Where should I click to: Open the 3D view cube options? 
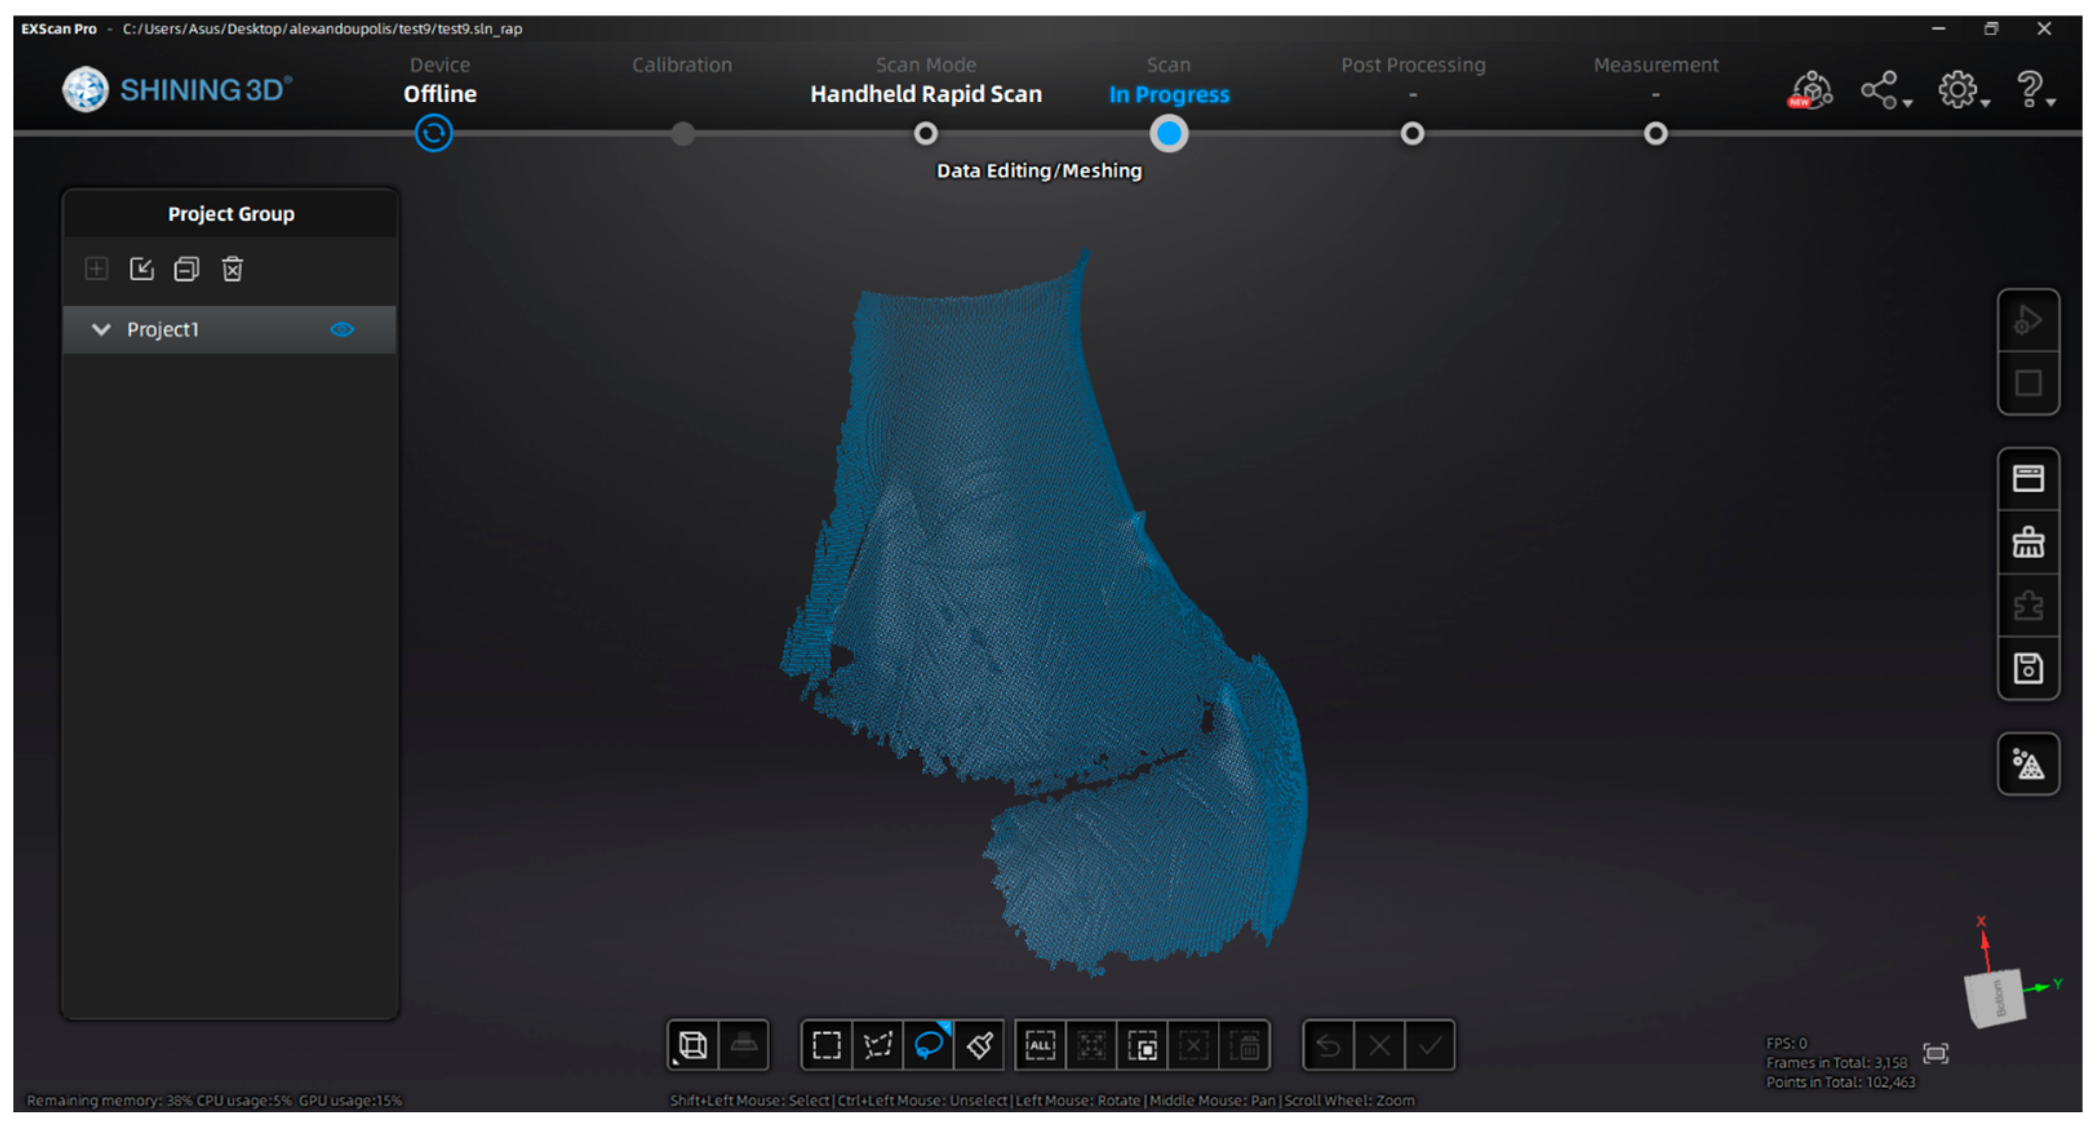tap(692, 1045)
